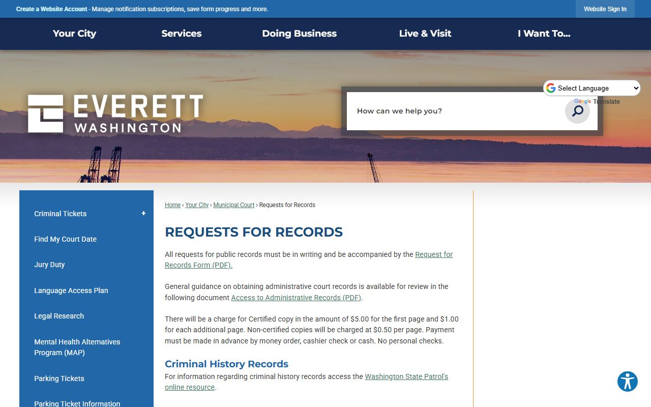The image size is (651, 407).
Task: Open Access to Administrative Records PDF
Action: click(x=296, y=298)
